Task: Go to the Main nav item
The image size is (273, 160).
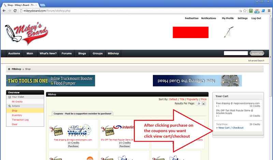Action: pyautogui.click(x=30, y=53)
